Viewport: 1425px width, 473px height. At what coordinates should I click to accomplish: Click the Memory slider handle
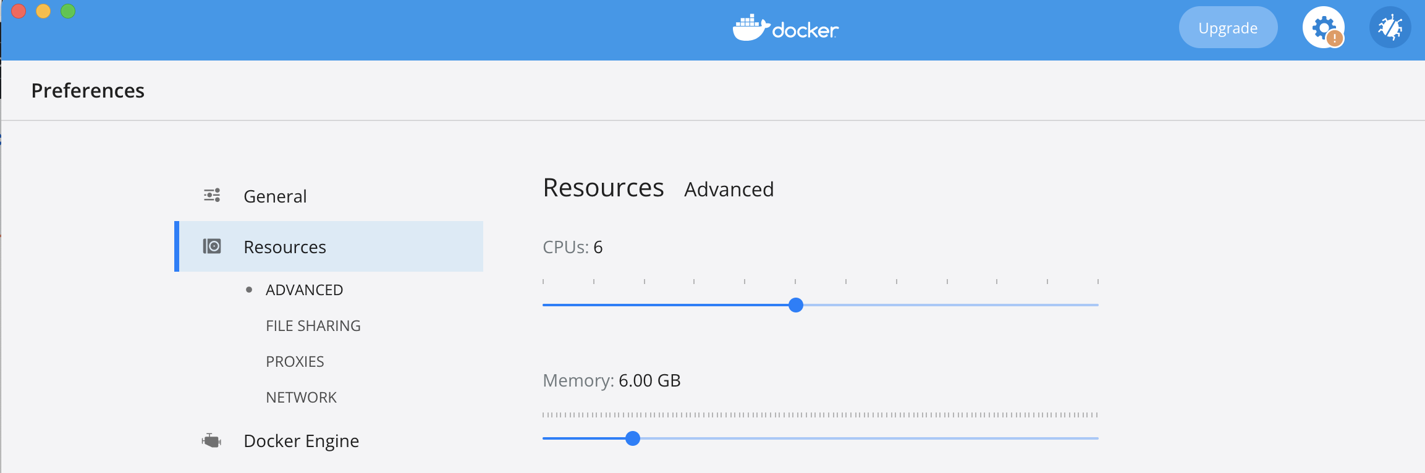point(633,439)
